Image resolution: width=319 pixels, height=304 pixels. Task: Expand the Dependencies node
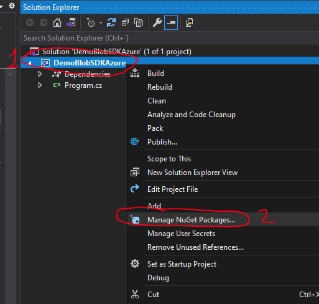tap(40, 74)
